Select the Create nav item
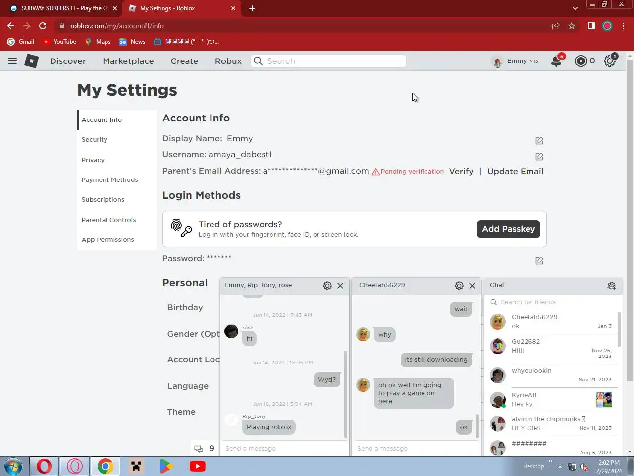The height and width of the screenshot is (476, 634). coord(184,61)
